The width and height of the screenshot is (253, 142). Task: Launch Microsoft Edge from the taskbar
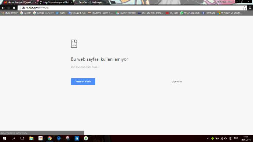[x=59, y=138]
